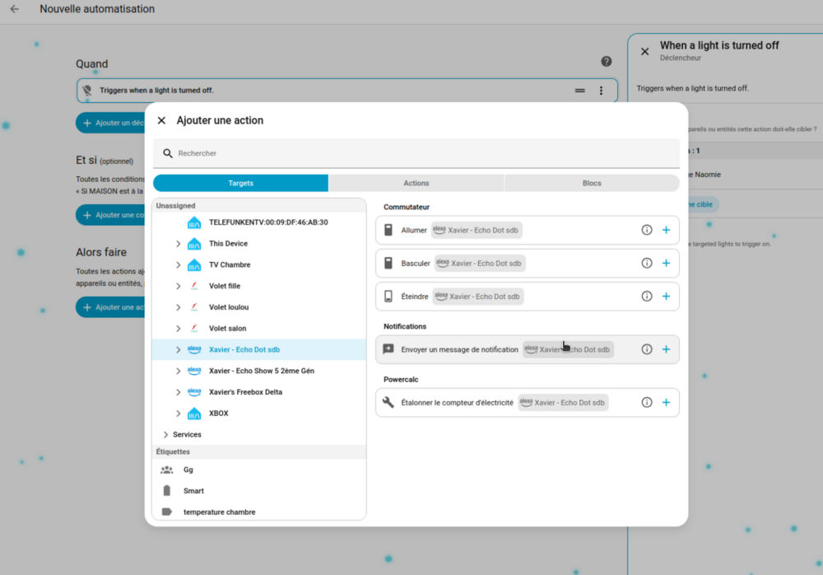Expand the Xavier - Echo Dot sdb entry

[178, 350]
